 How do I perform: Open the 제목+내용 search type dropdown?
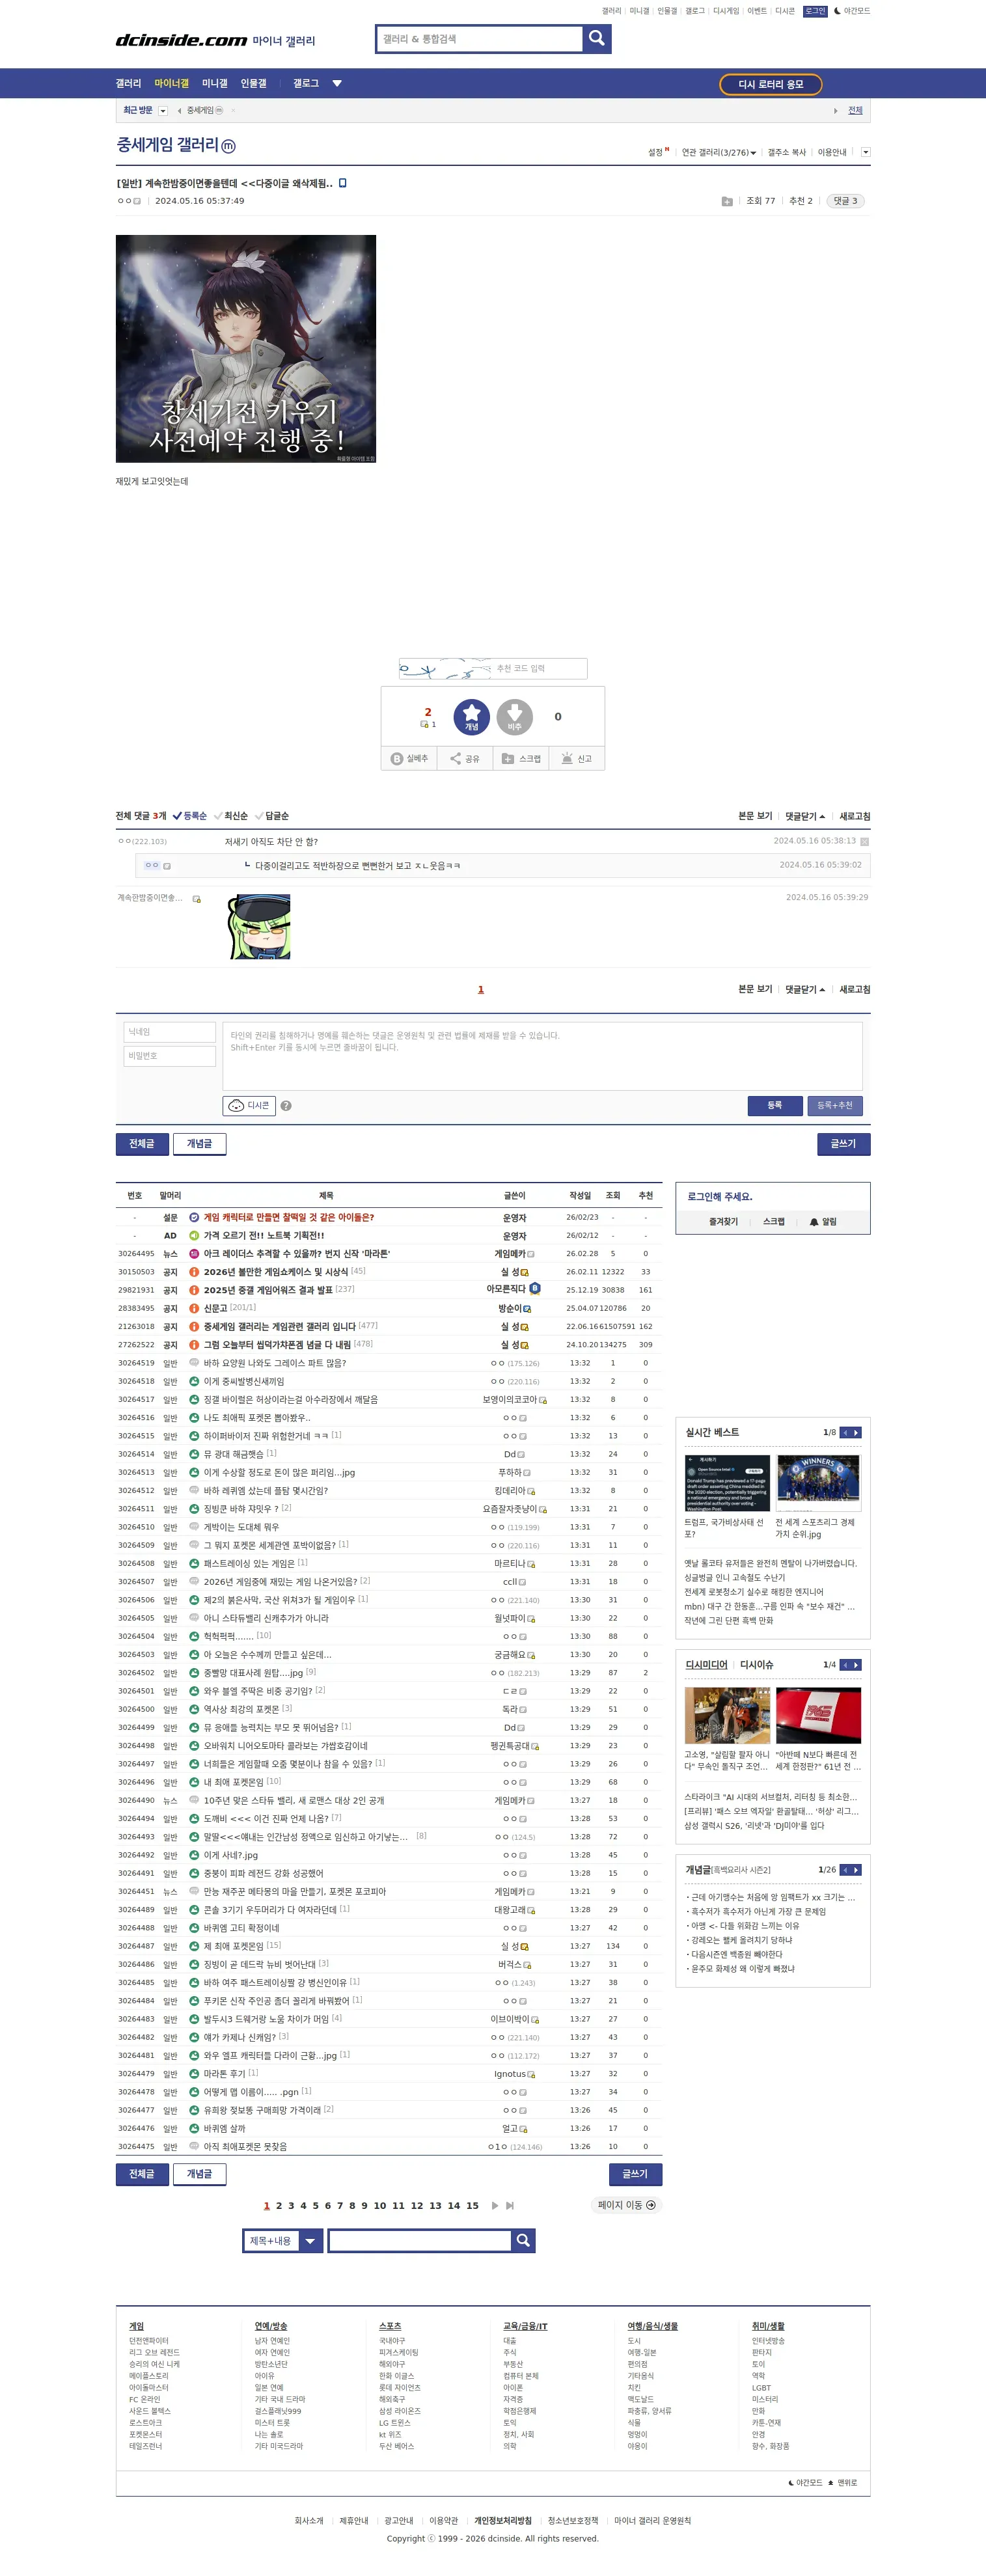pos(283,2240)
